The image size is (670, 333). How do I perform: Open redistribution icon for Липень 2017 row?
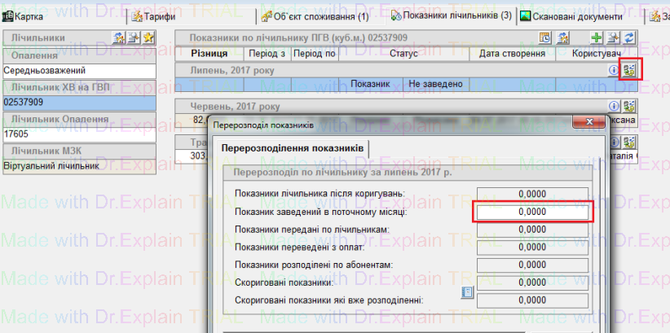pyautogui.click(x=629, y=70)
